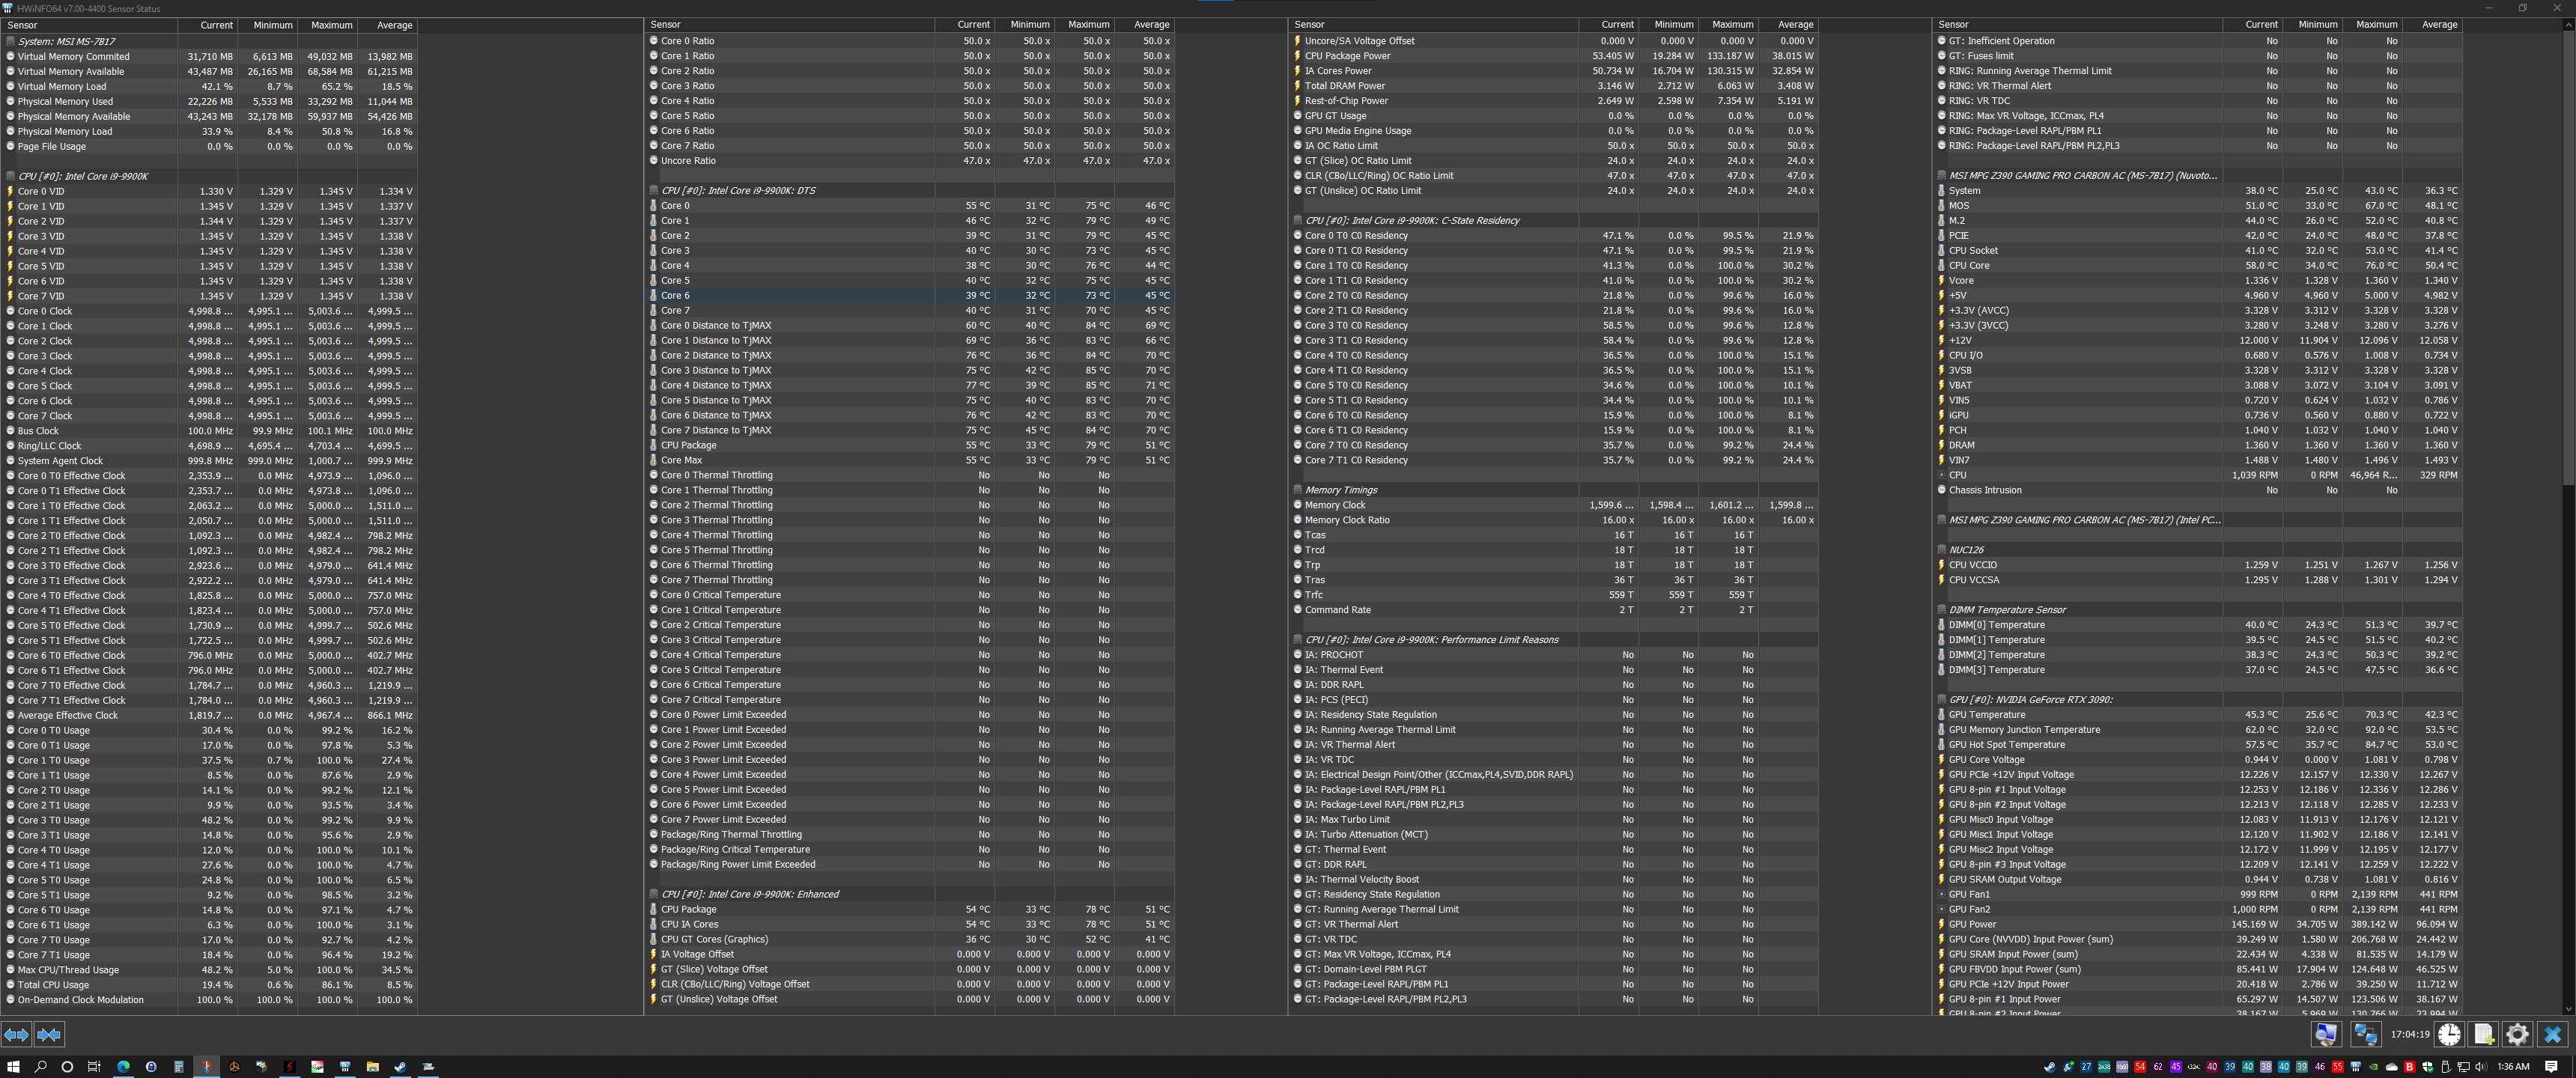This screenshot has height=1078, width=2576.
Task: Start logging with the sheet-plus icon
Action: tap(2484, 1035)
